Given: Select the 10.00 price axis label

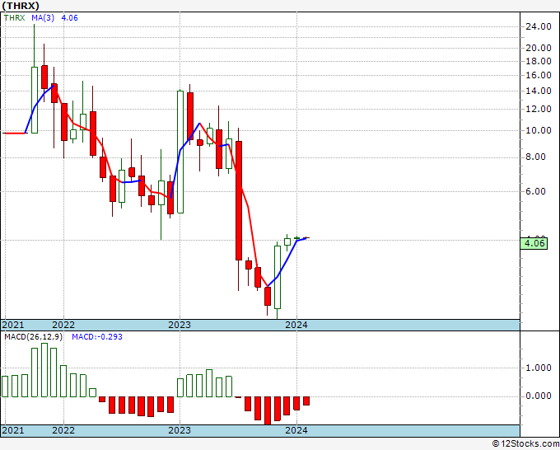Looking at the screenshot, I should coord(539,130).
